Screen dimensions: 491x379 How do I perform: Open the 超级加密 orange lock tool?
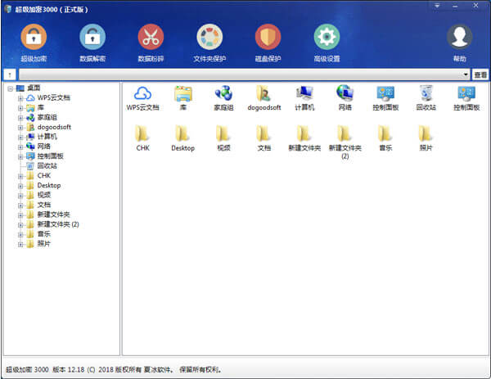pos(34,43)
